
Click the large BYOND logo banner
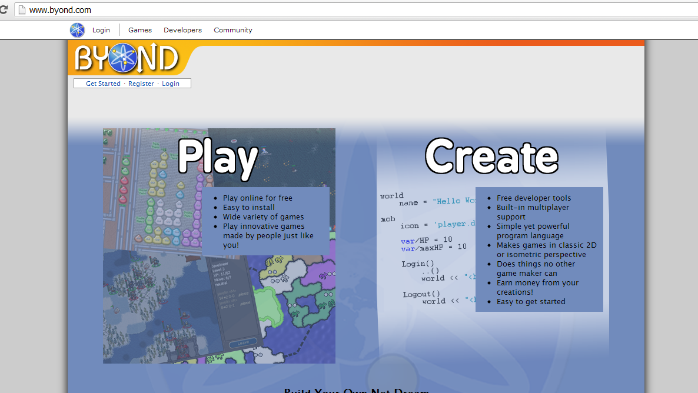coord(128,58)
